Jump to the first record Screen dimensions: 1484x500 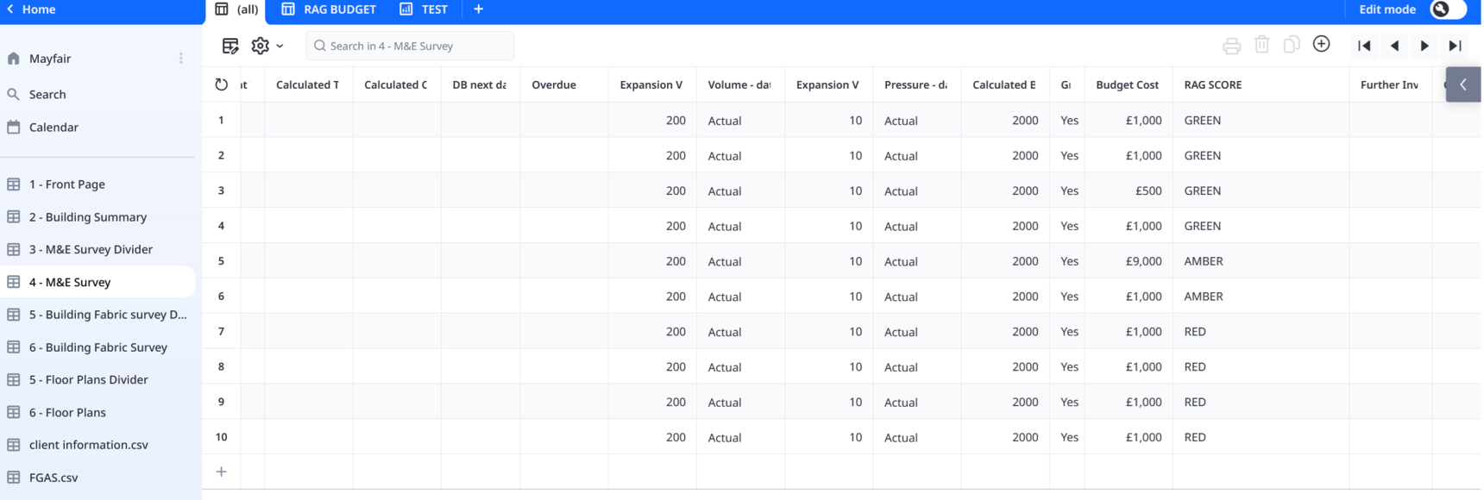tap(1364, 46)
